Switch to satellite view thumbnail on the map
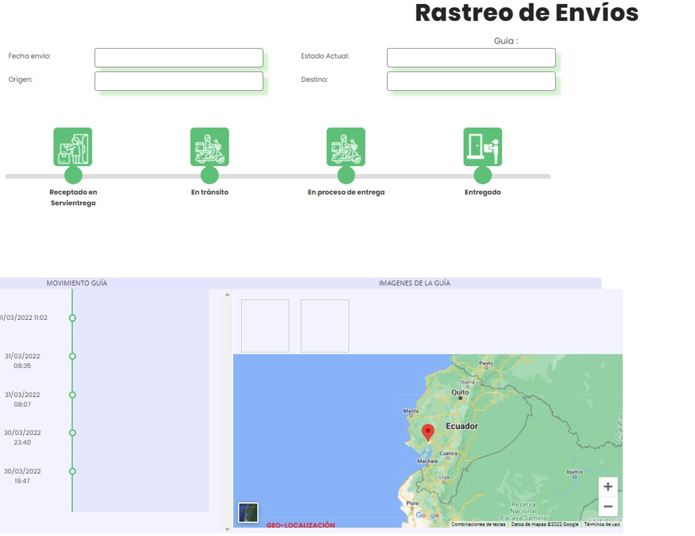 (x=248, y=513)
